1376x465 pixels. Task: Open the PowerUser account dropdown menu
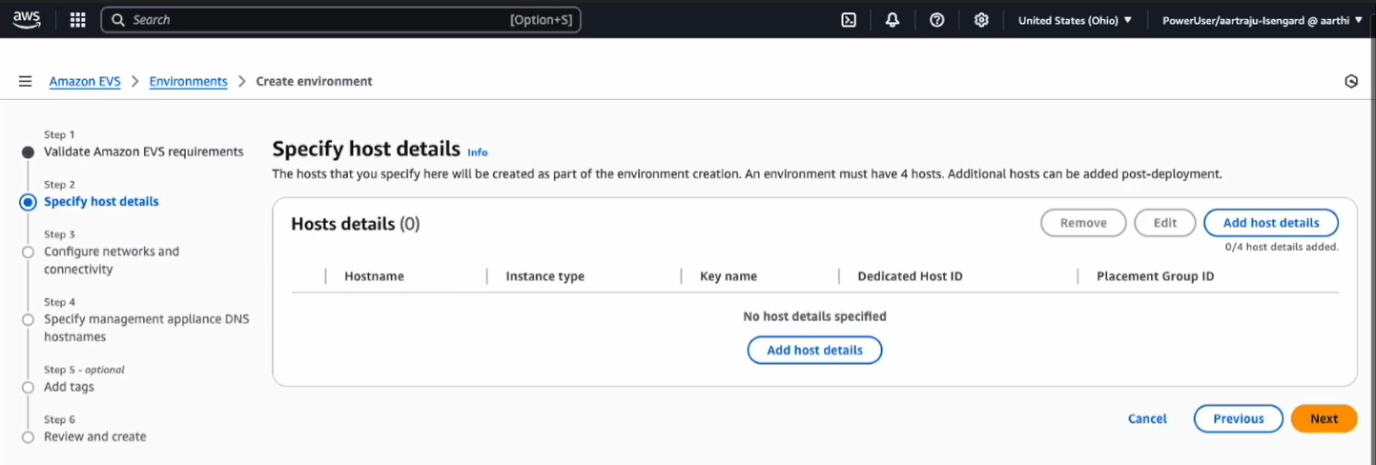pos(1262,20)
